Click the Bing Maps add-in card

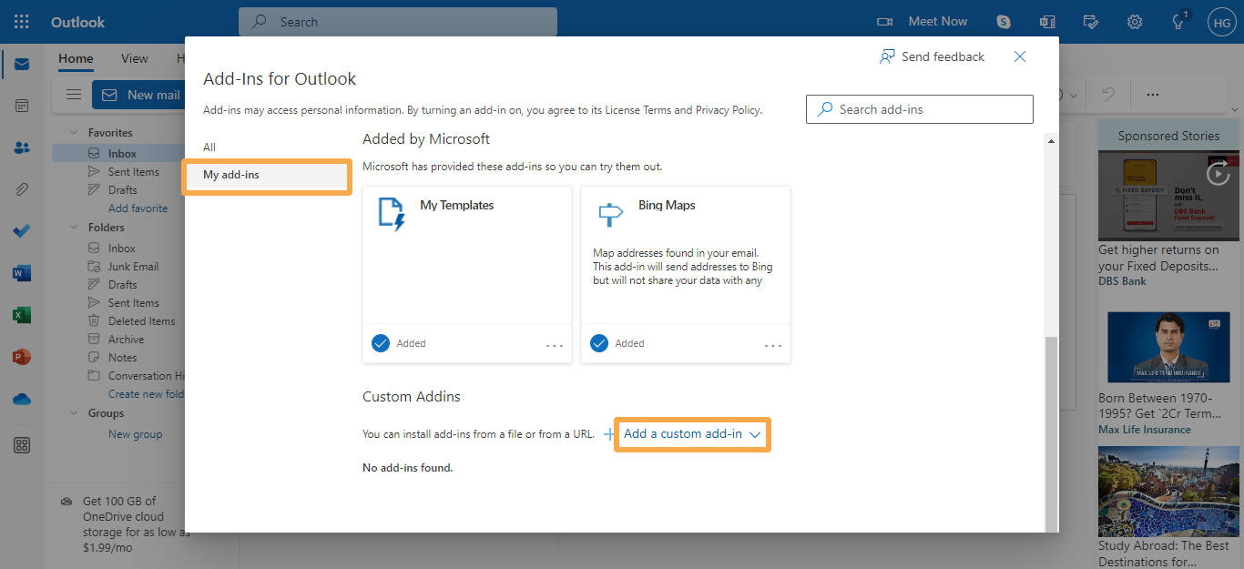[x=686, y=274]
